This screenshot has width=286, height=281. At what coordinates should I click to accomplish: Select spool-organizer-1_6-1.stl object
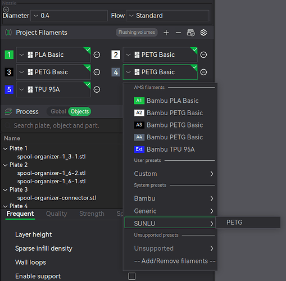pyautogui.click(x=52, y=182)
